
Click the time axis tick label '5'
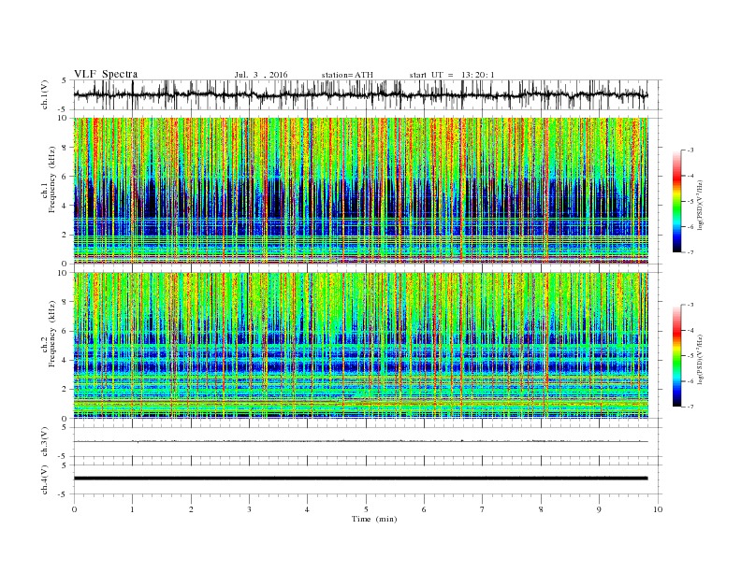coord(366,509)
